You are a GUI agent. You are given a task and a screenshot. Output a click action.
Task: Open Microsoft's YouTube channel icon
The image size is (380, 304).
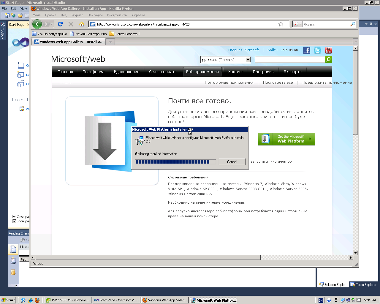(x=328, y=50)
